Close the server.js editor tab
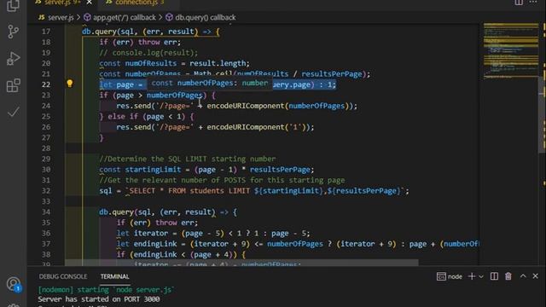Screen dimensions: 546x307 coord(89,3)
